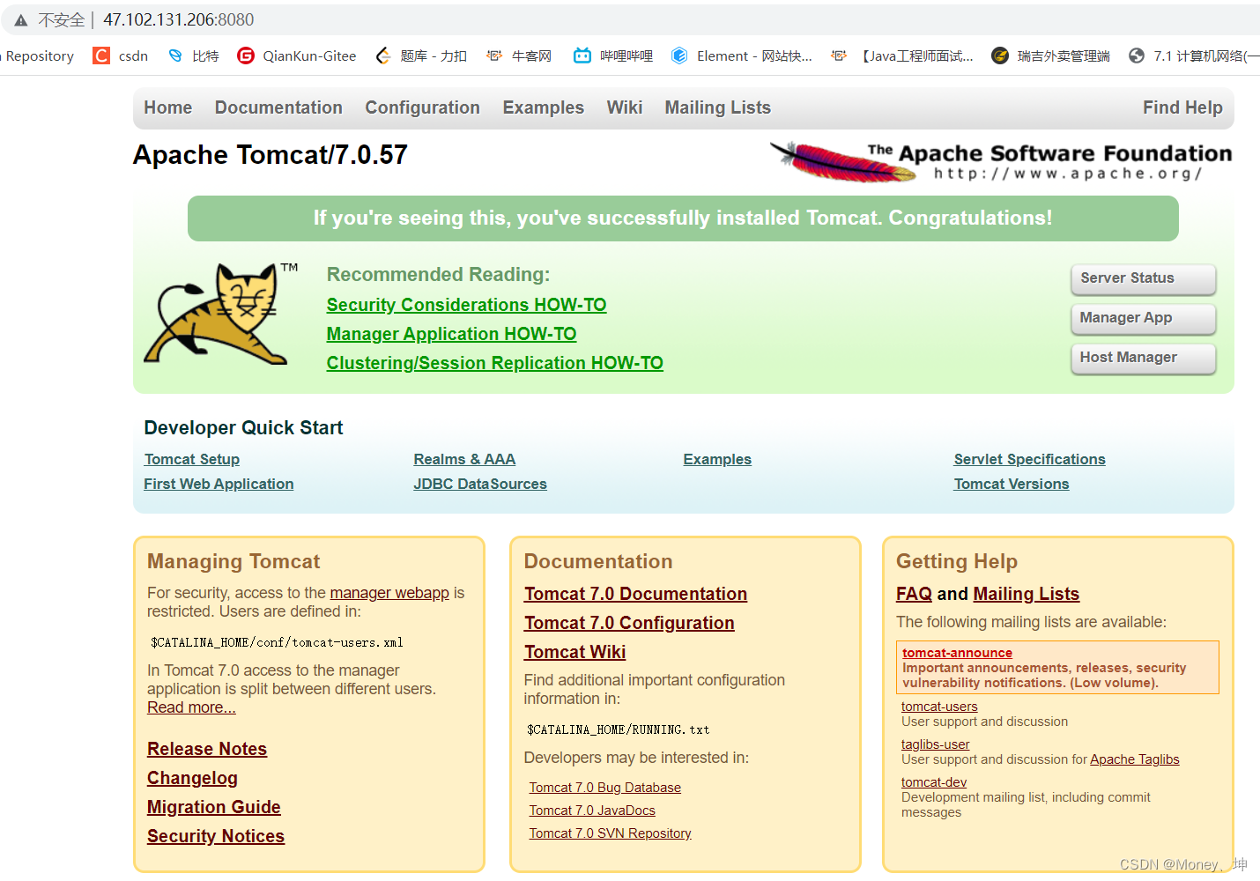Open the JDBC DataSources link
The height and width of the screenshot is (881, 1260).
coord(480,484)
